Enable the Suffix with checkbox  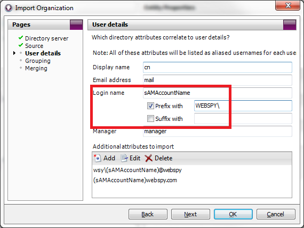click(x=150, y=119)
